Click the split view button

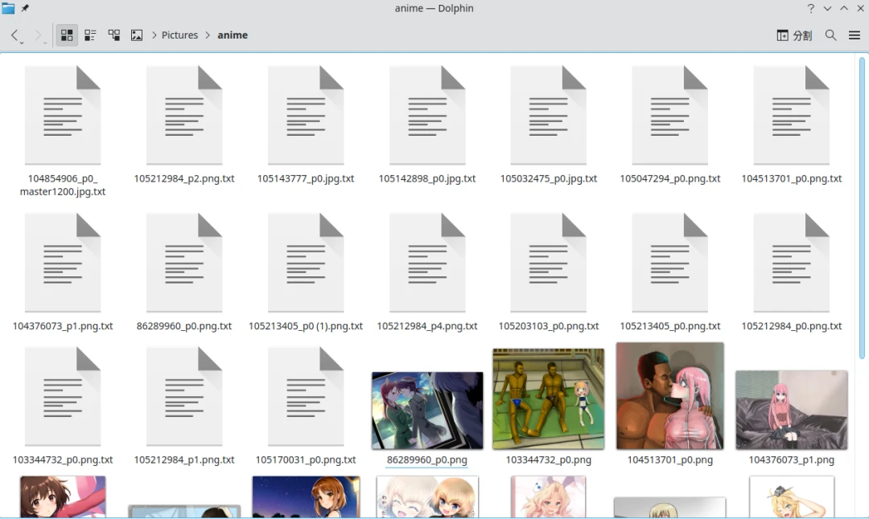pos(793,35)
